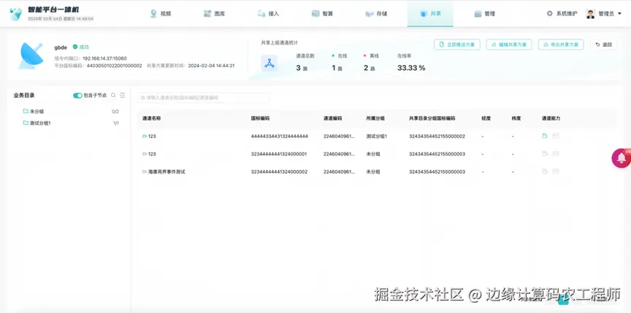
Task: Open the 智算 tab
Action: pyautogui.click(x=322, y=14)
